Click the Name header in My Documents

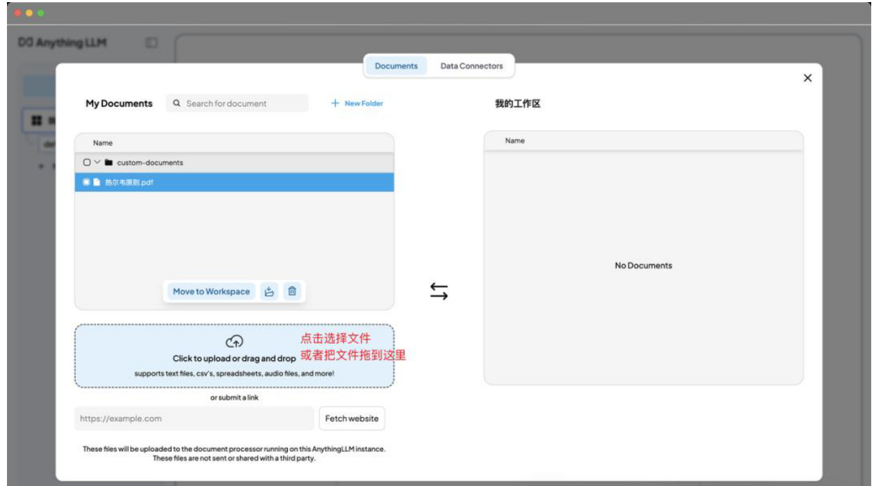click(x=103, y=143)
